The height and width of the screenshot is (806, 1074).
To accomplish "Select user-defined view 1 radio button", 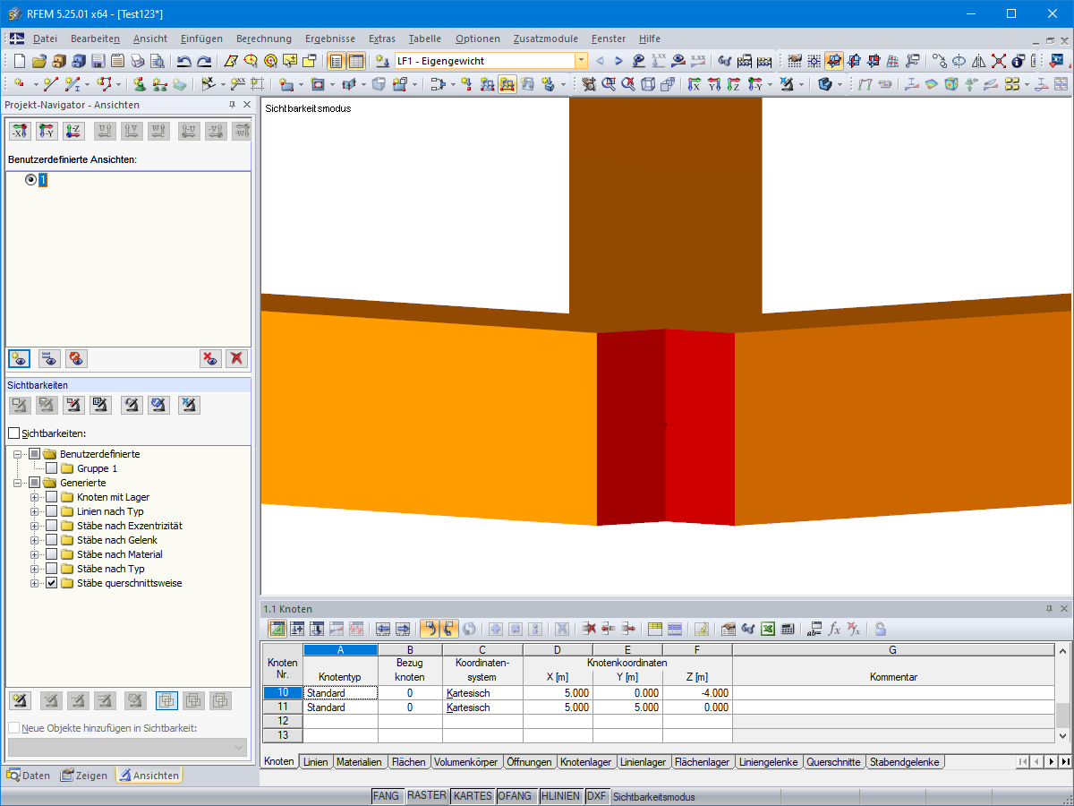I will point(31,179).
